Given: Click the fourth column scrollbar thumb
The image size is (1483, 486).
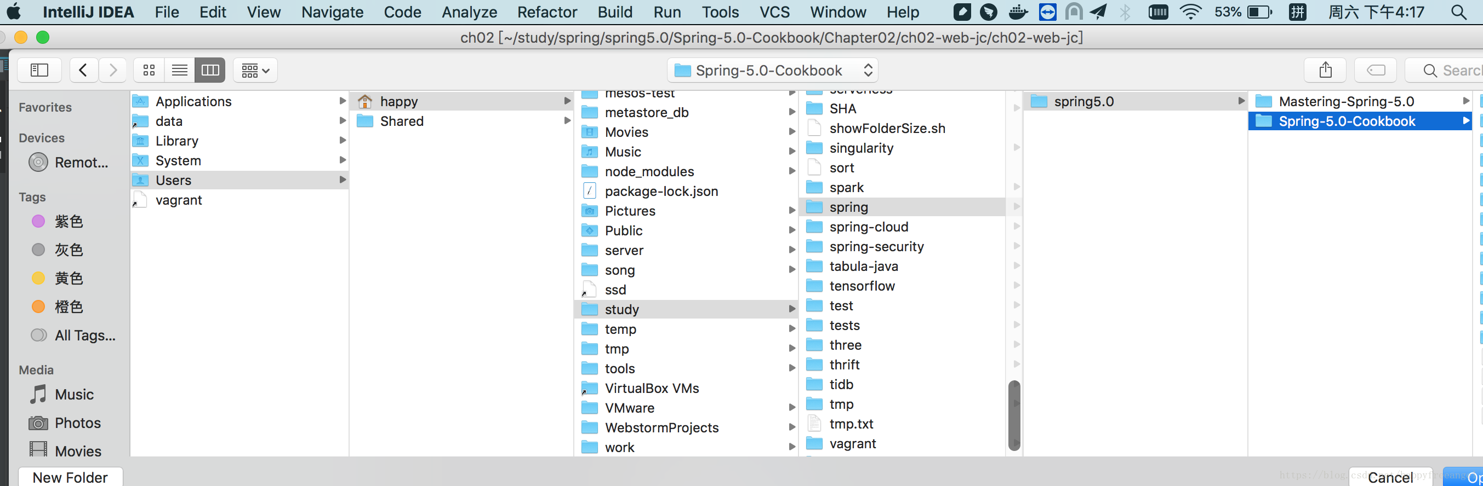Looking at the screenshot, I should (x=1014, y=415).
